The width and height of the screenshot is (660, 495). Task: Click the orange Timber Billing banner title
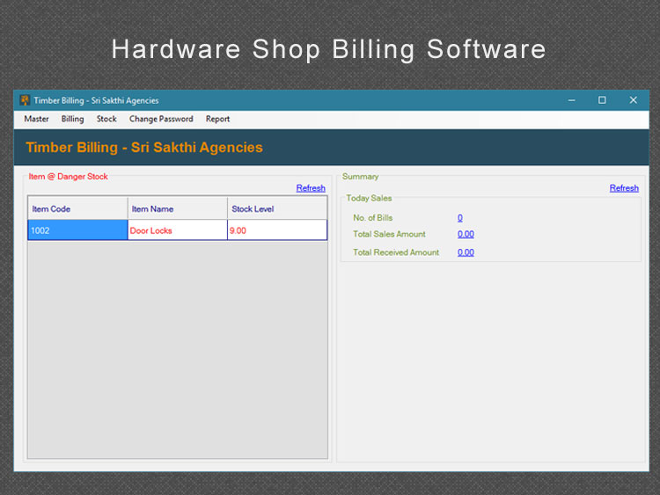144,148
